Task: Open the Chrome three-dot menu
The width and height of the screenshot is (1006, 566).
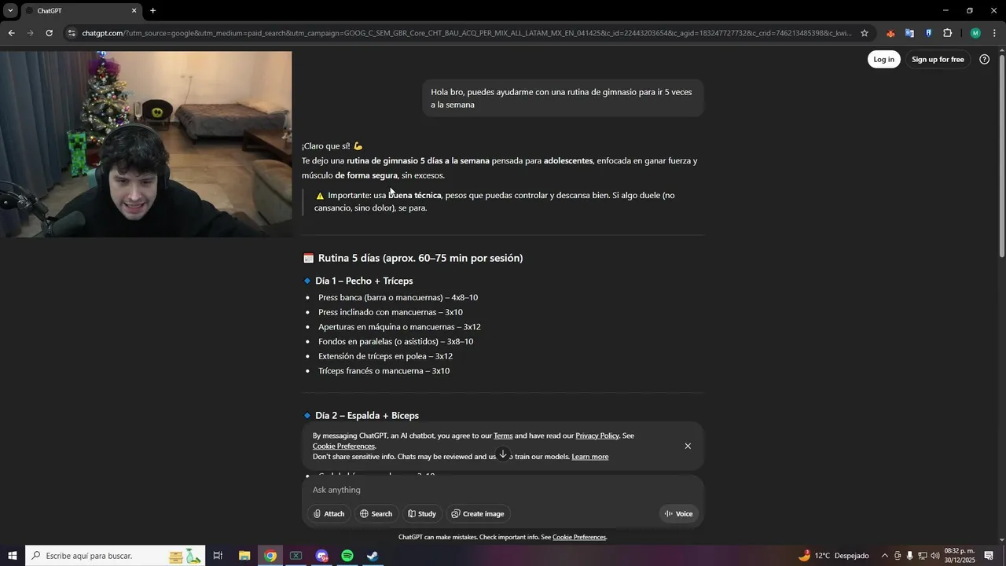Action: point(995,33)
